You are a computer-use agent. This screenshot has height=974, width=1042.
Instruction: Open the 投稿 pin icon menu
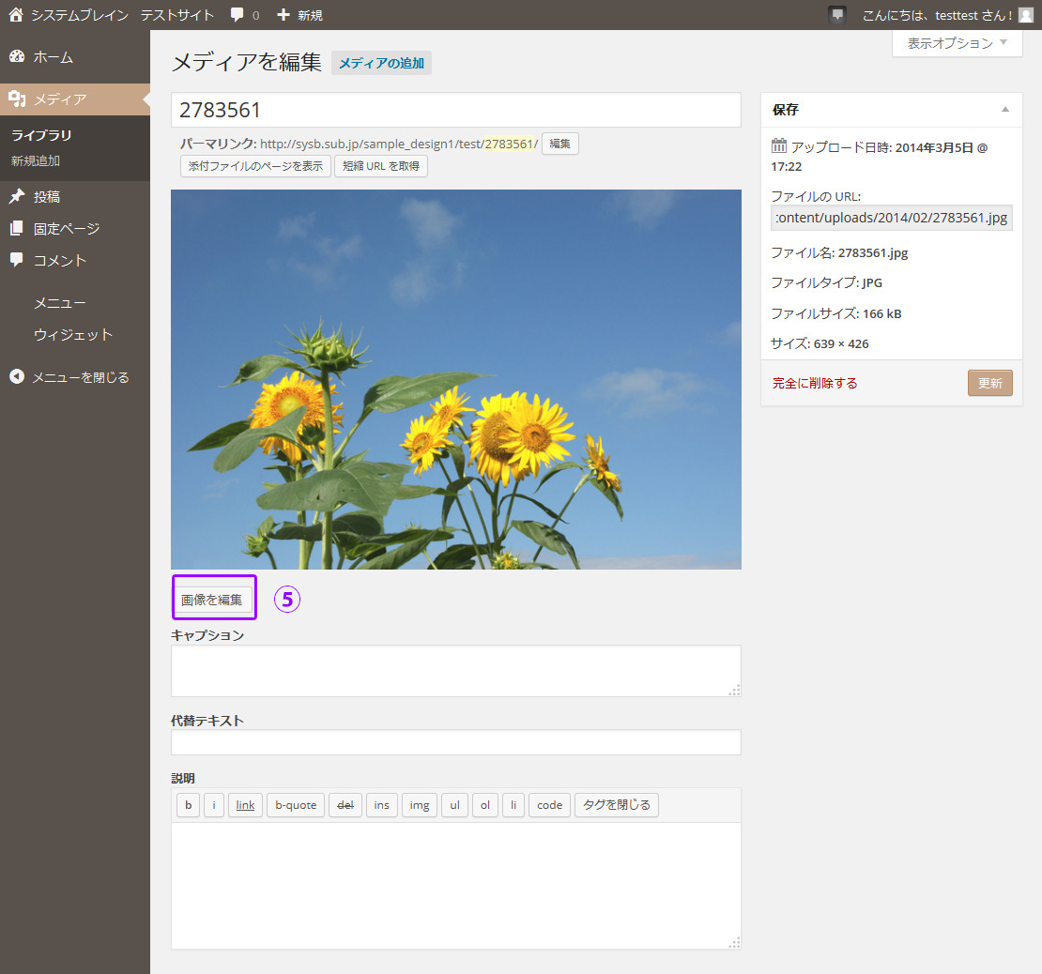pyautogui.click(x=16, y=197)
